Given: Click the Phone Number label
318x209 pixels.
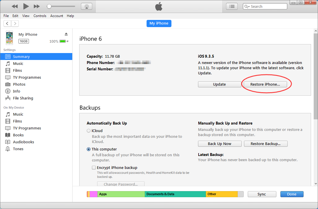Looking at the screenshot, I should [x=101, y=63].
